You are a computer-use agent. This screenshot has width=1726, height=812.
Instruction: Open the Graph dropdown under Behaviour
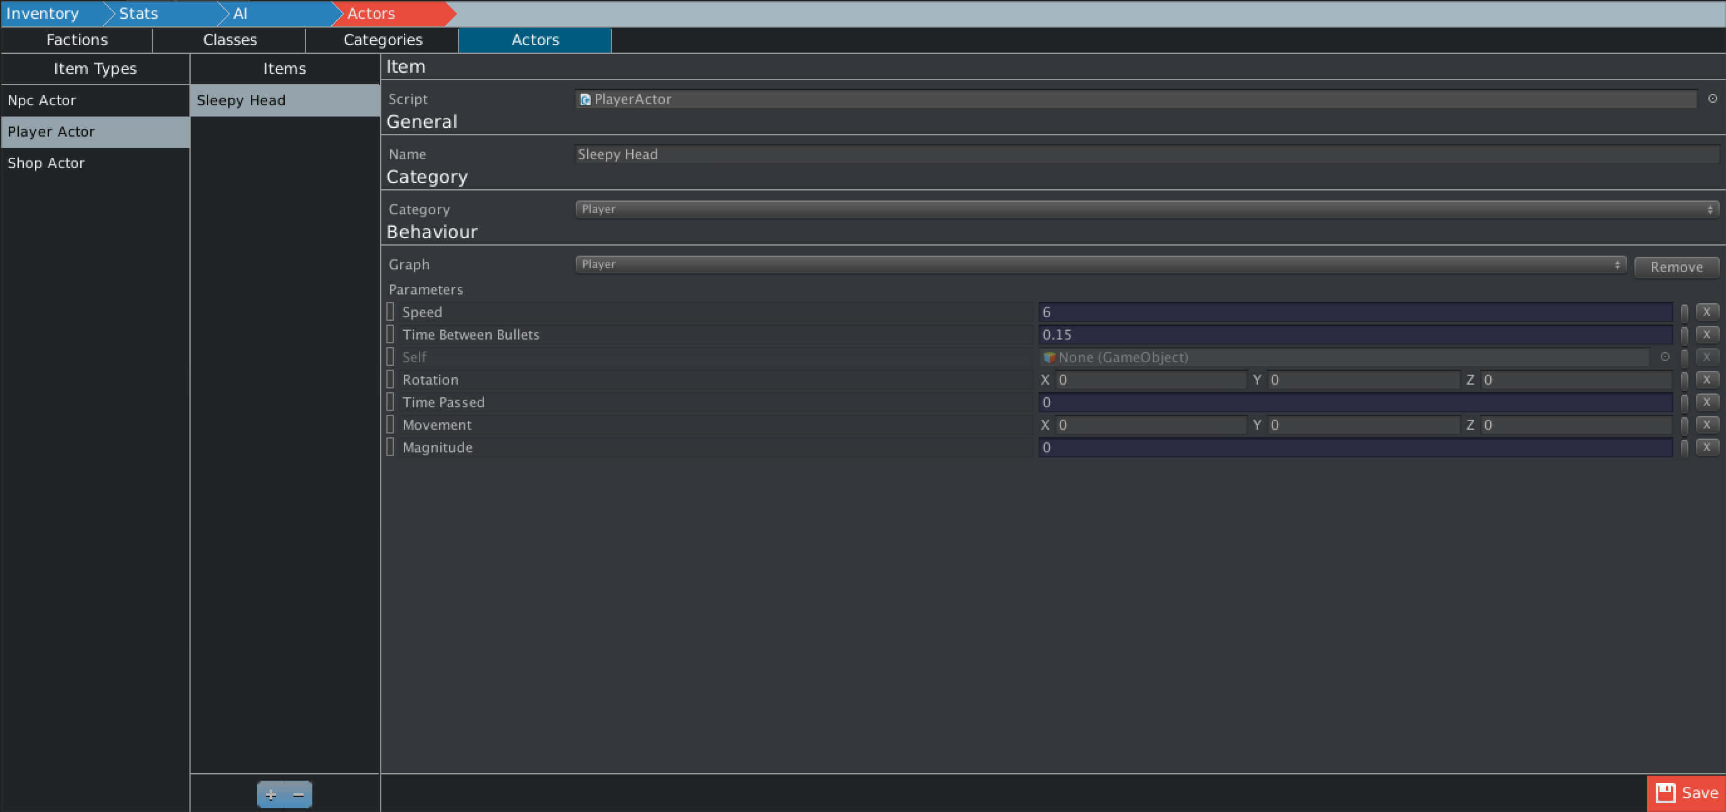[x=1099, y=264]
